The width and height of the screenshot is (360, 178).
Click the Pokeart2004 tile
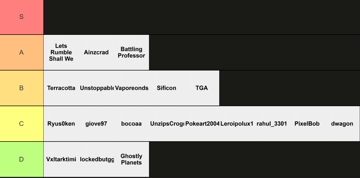202,124
